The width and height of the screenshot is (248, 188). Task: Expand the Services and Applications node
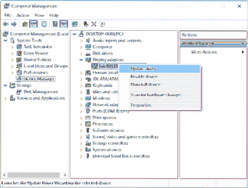click(x=5, y=98)
